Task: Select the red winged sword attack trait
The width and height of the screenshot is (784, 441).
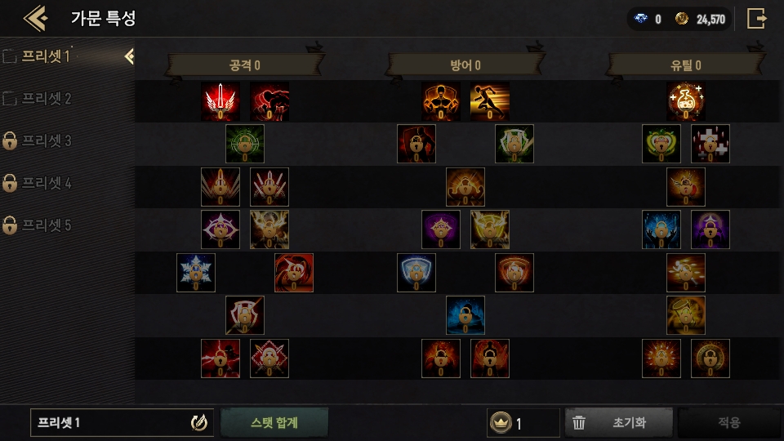Action: 220,101
